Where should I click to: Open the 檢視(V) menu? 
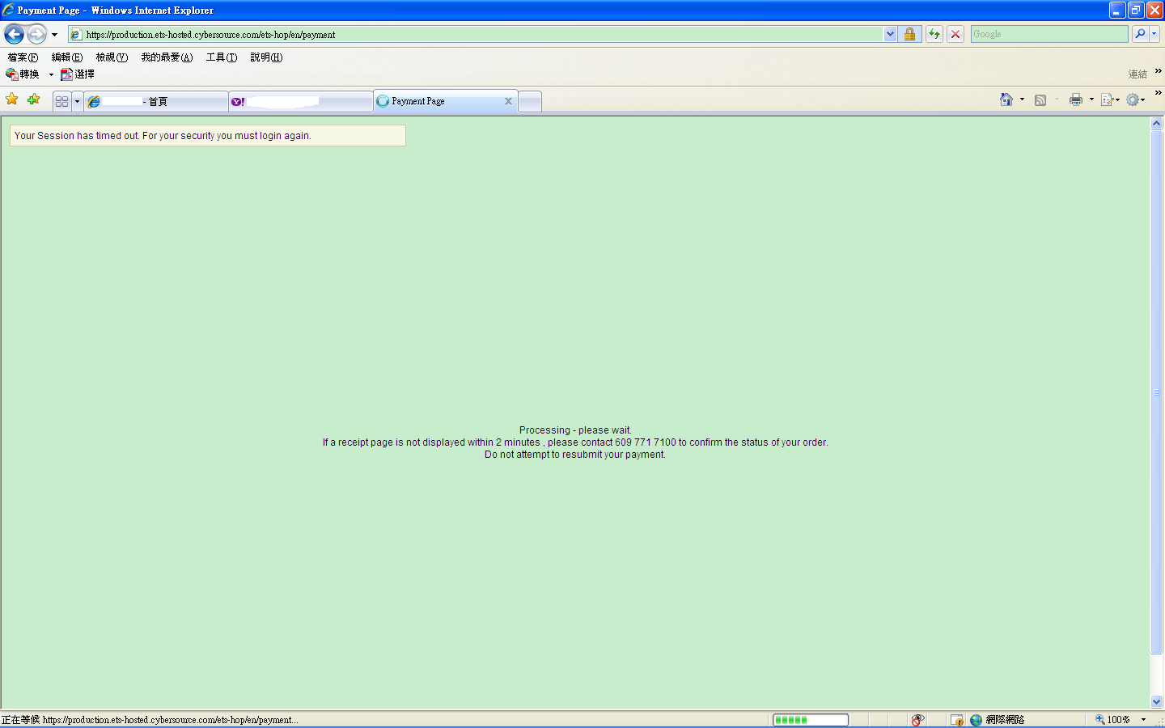click(112, 57)
